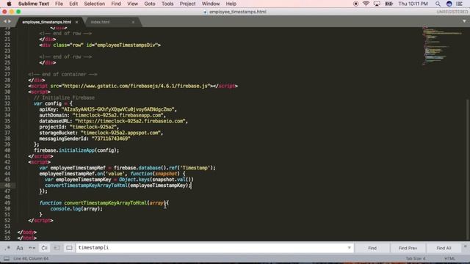Toggle highlight matches search option
Screen dimensions: 470x264
(x=69, y=248)
